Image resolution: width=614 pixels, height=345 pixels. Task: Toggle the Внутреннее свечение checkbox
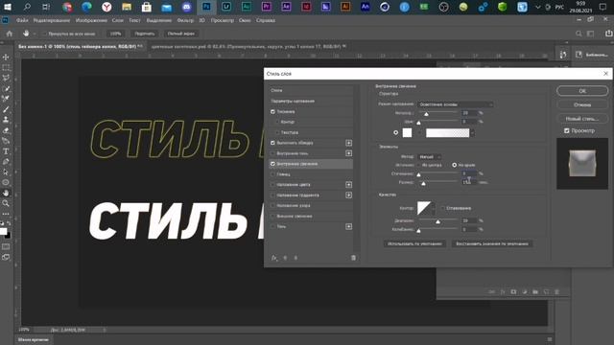tap(272, 164)
